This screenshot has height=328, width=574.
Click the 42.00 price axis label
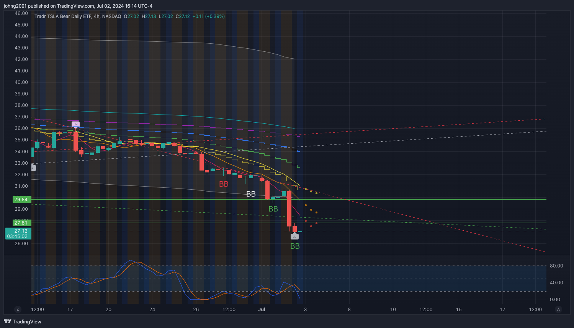coord(21,59)
